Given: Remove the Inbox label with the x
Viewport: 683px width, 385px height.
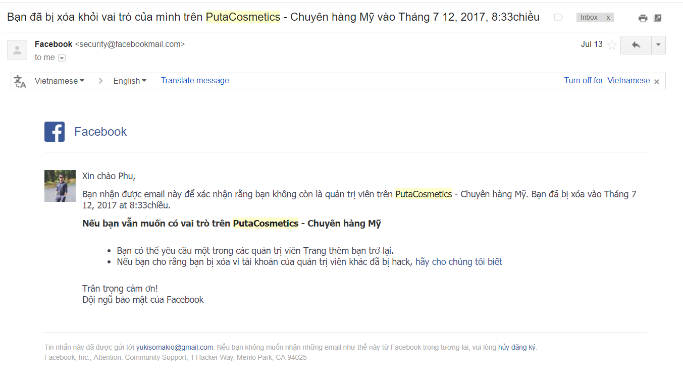Looking at the screenshot, I should 608,18.
